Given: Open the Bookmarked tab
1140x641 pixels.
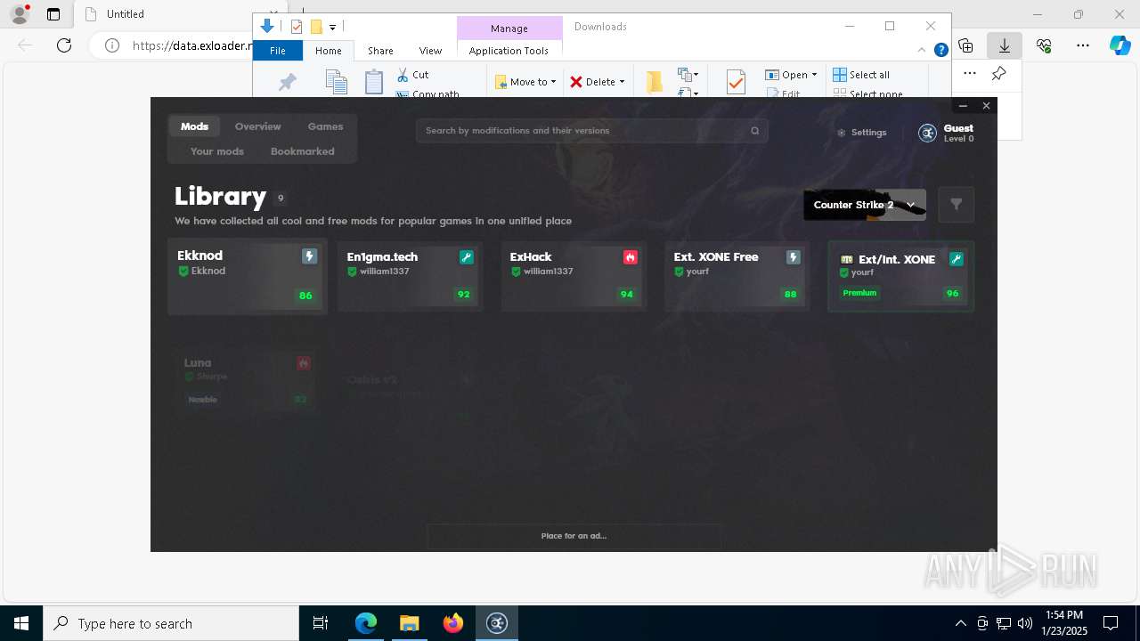Looking at the screenshot, I should (303, 151).
